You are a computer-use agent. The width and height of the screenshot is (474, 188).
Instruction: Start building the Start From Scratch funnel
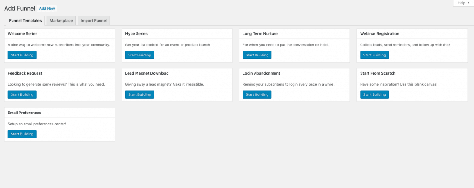pos(374,94)
